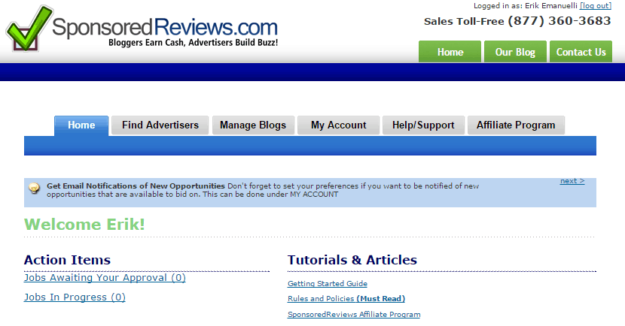
Task: Select the blue Home tab
Action: coord(81,125)
